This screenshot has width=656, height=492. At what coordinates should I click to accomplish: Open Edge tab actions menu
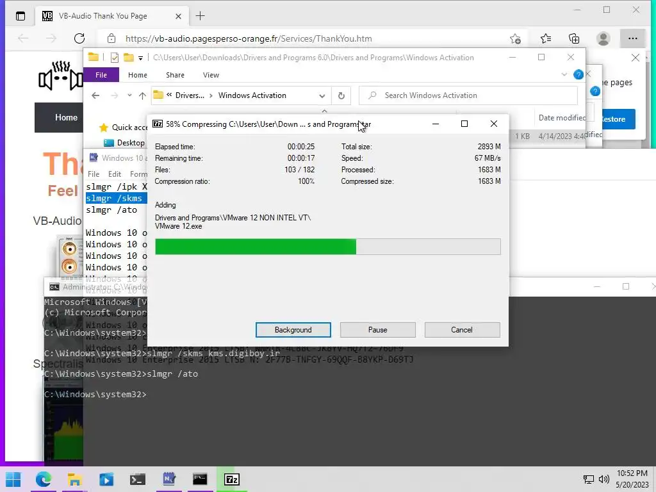[20, 16]
